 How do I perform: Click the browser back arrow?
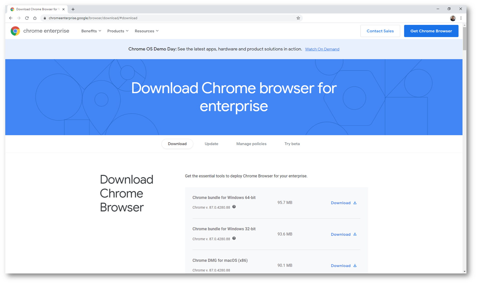coord(11,18)
